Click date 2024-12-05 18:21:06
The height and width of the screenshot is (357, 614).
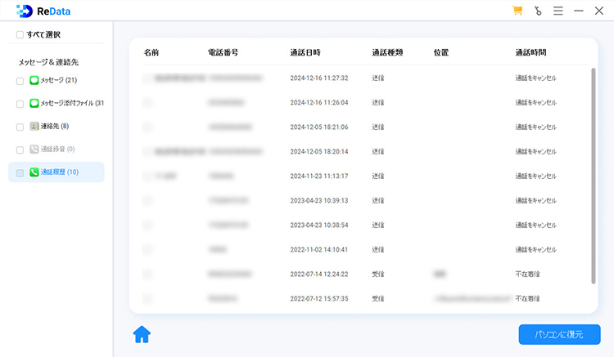coord(319,127)
